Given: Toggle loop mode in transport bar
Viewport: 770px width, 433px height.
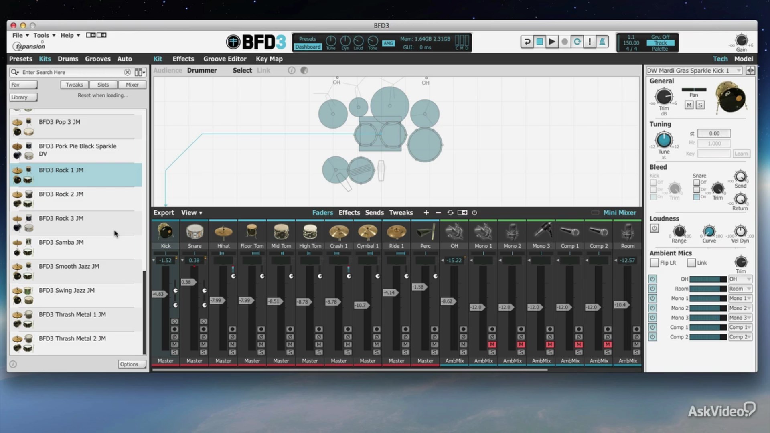Looking at the screenshot, I should tap(577, 42).
